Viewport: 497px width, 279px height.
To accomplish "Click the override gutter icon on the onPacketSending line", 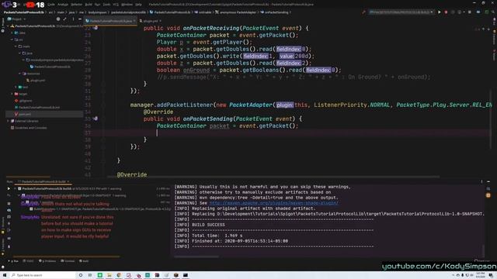I will coord(96,119).
